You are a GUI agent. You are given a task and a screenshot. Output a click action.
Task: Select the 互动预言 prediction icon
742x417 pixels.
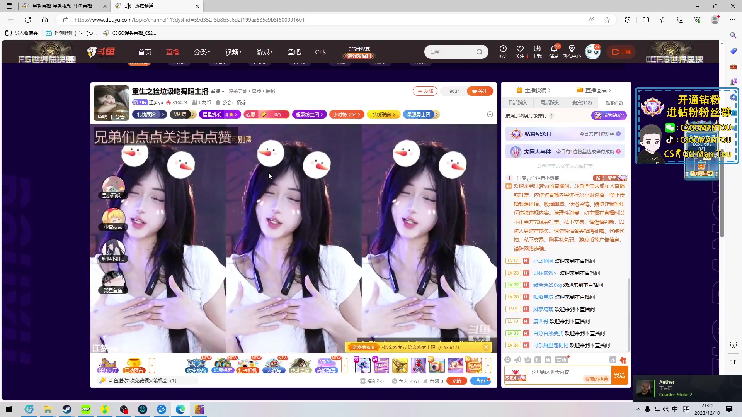click(133, 365)
